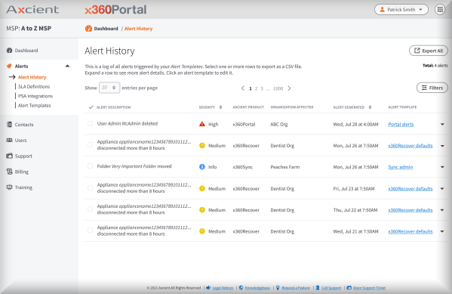Click the Dashboard gauge icon in sidebar
Image resolution: width=452 pixels, height=294 pixels.
click(x=9, y=50)
